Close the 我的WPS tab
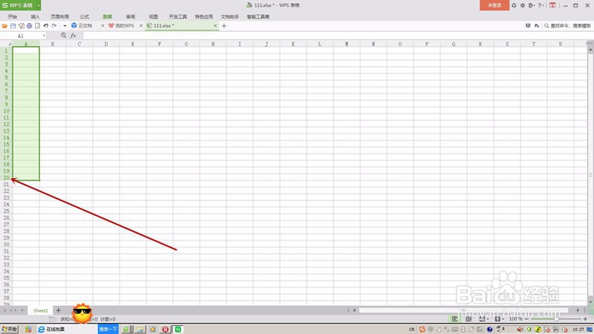 tap(141, 26)
